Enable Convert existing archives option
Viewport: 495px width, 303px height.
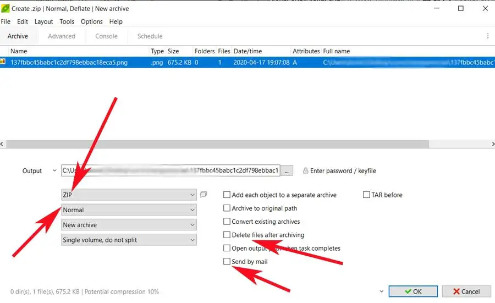[227, 221]
